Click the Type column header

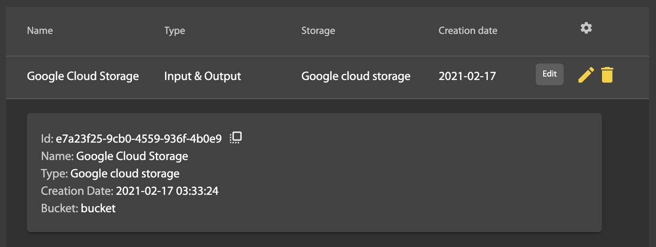[174, 30]
